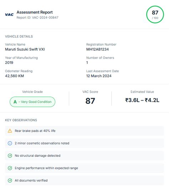Click the large VAC Score value 87
The image size is (169, 191).
[x=90, y=101]
